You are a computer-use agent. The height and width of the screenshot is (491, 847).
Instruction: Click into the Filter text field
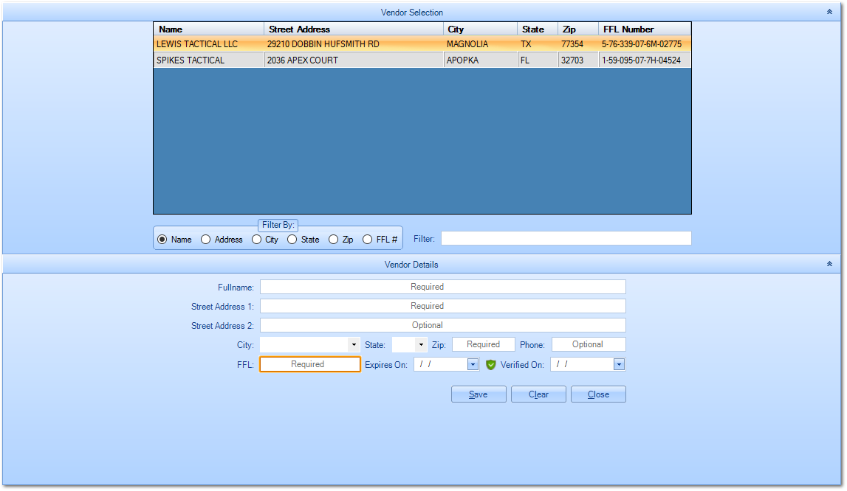[x=566, y=238]
